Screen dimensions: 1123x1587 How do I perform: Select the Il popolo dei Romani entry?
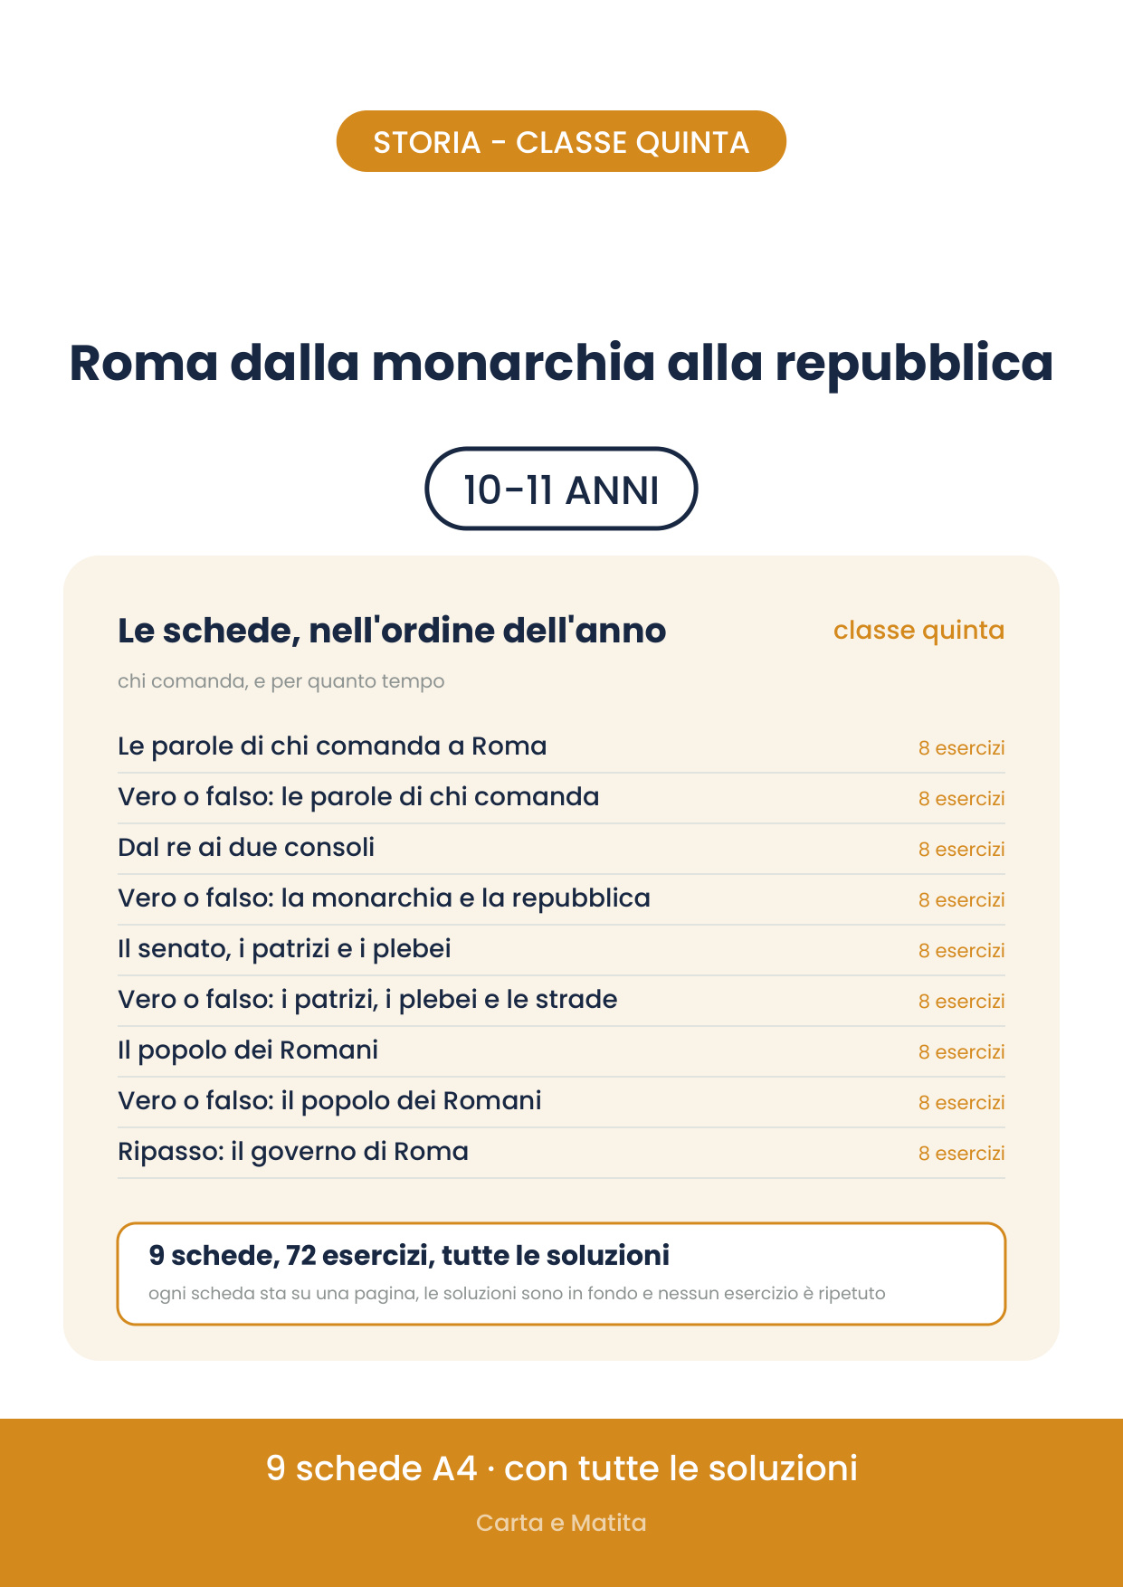(561, 1051)
